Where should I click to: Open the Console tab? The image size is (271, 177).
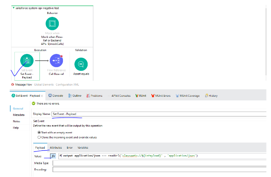click(x=56, y=95)
